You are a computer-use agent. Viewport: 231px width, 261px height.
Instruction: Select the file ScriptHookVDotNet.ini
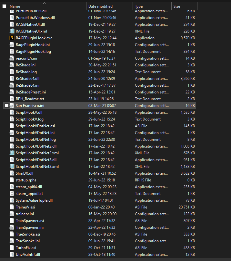[35, 133]
